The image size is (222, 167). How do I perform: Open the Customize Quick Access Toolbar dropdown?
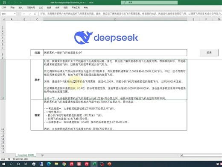(21, 3)
